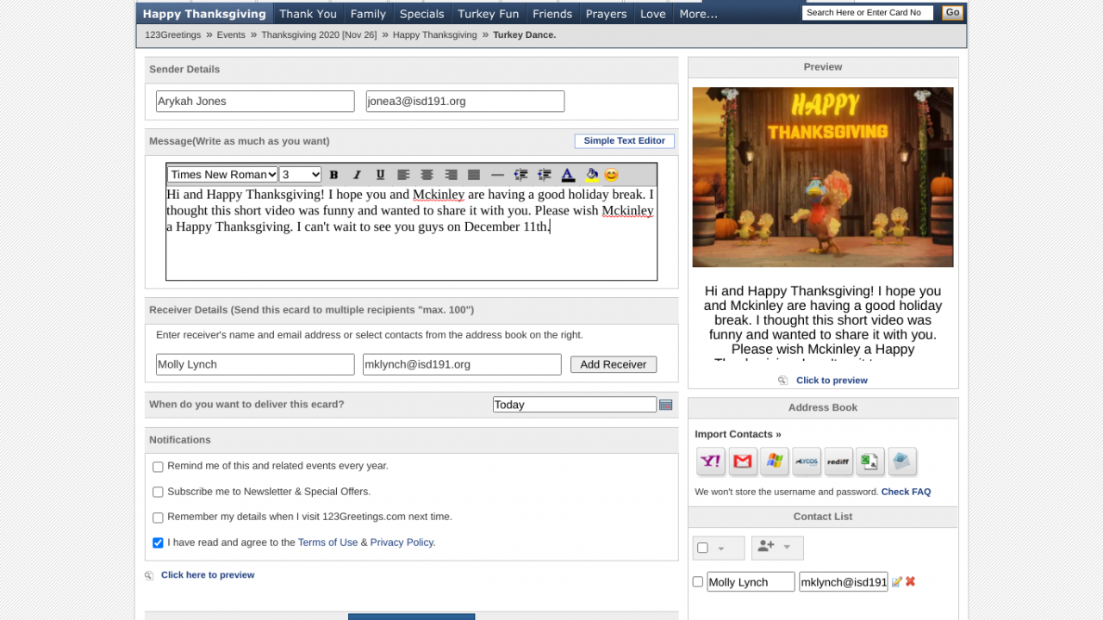1103x620 pixels.
Task: Apply italic formatting in the message editor
Action: 357,175
